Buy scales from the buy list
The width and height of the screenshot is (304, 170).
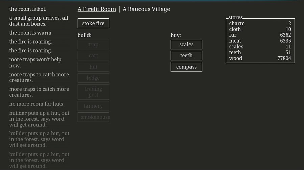click(x=186, y=45)
